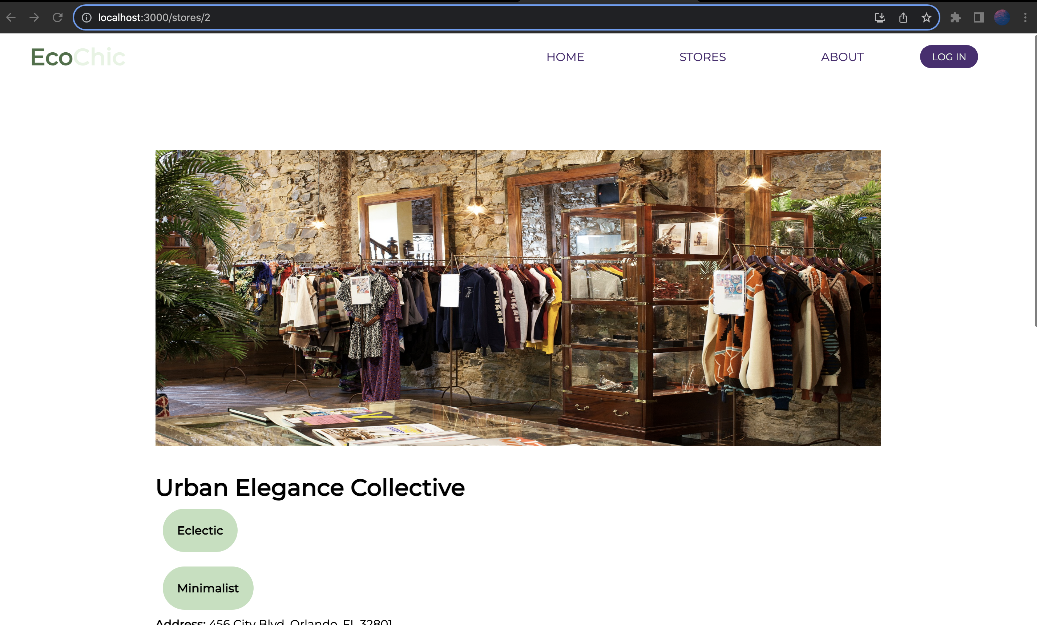The image size is (1037, 625).
Task: Select the Eclectic style tag
Action: (x=200, y=530)
